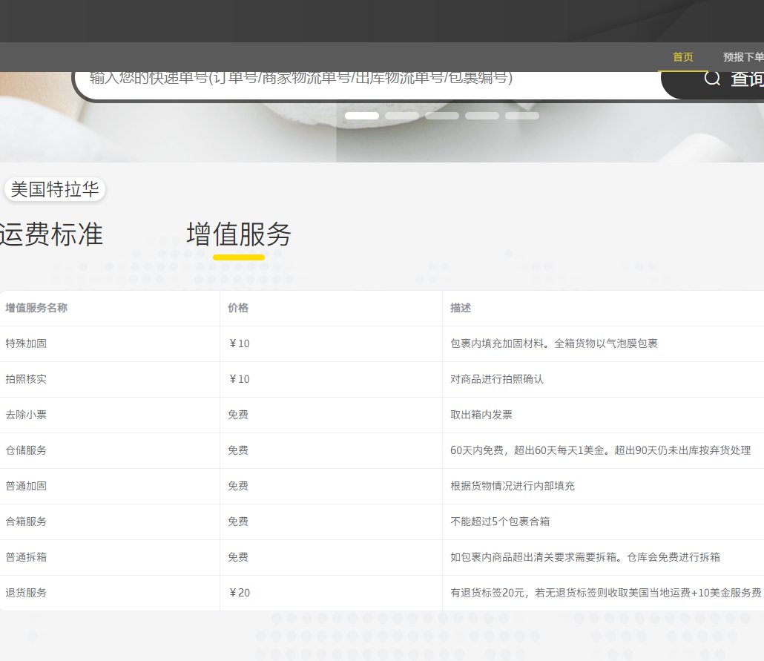Switch to the 运费标准 tab

[x=51, y=234]
